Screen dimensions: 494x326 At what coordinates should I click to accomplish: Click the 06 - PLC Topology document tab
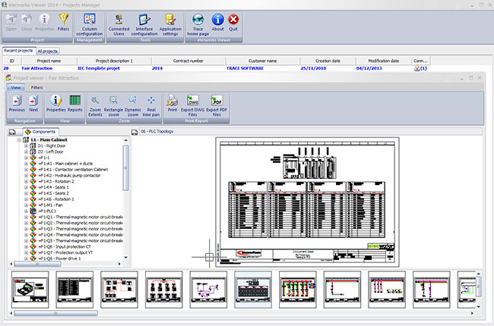pyautogui.click(x=157, y=131)
